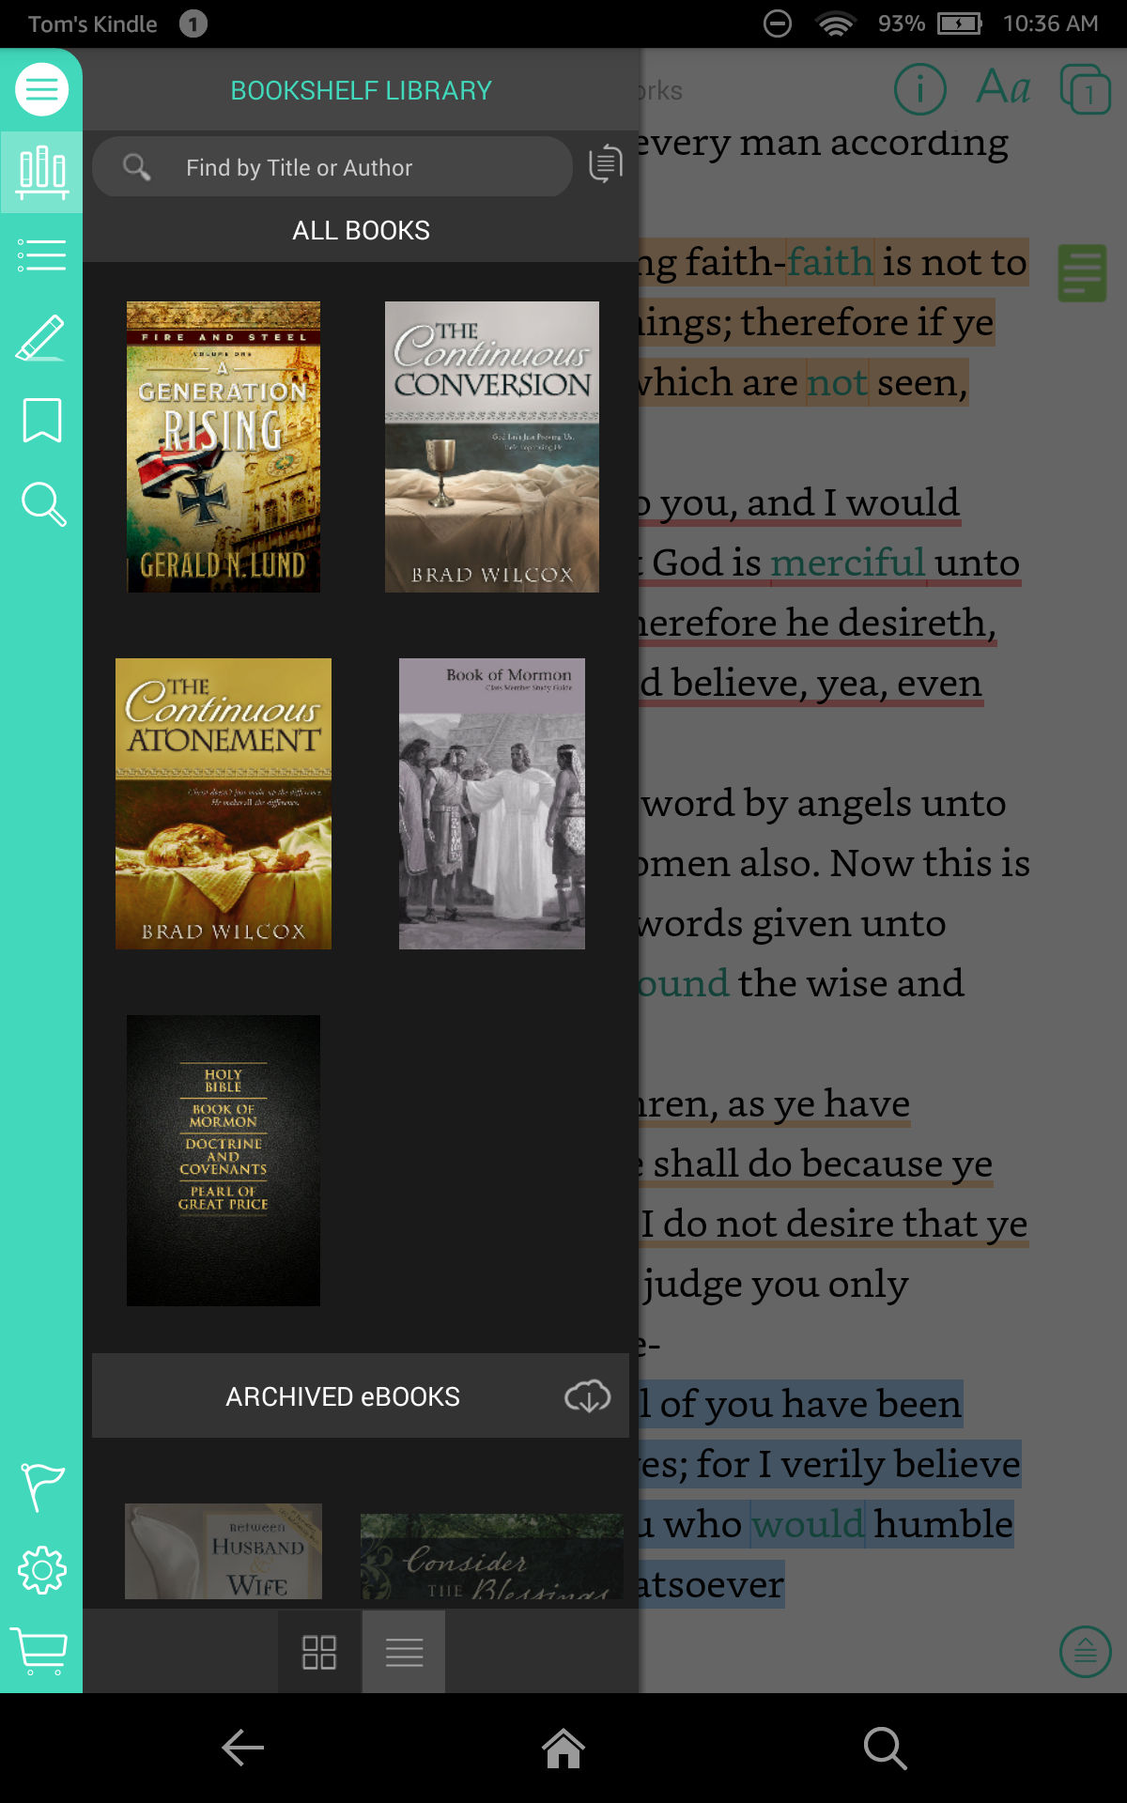Tap the hamburger menu icon in the sidebar
This screenshot has width=1127, height=1803.
click(41, 89)
